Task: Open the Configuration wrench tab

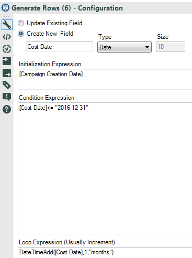Action: tap(7, 25)
